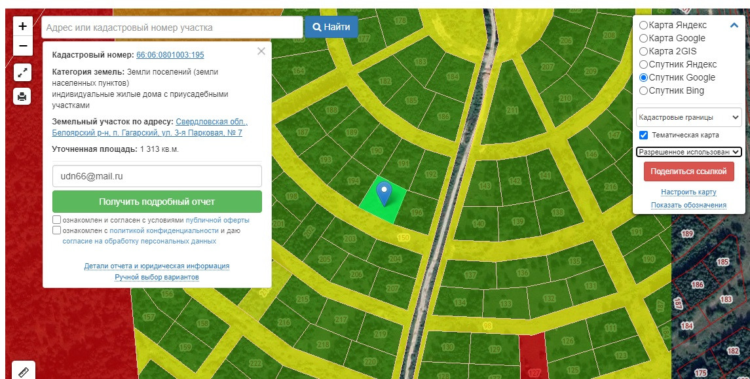Click yellow road parcel labeled 150
750x379 pixels.
pos(403,238)
